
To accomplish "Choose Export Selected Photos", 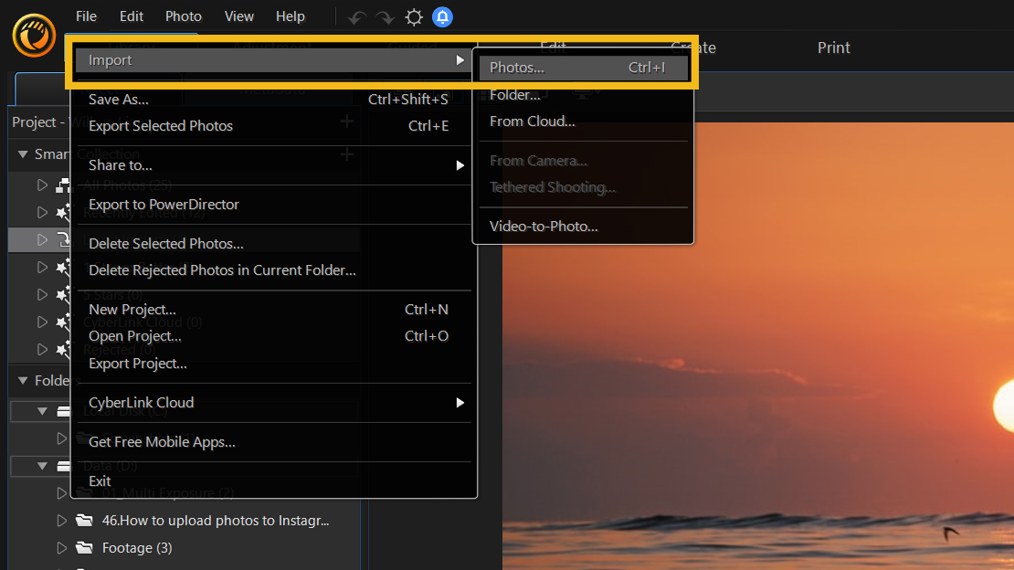I will (x=274, y=125).
